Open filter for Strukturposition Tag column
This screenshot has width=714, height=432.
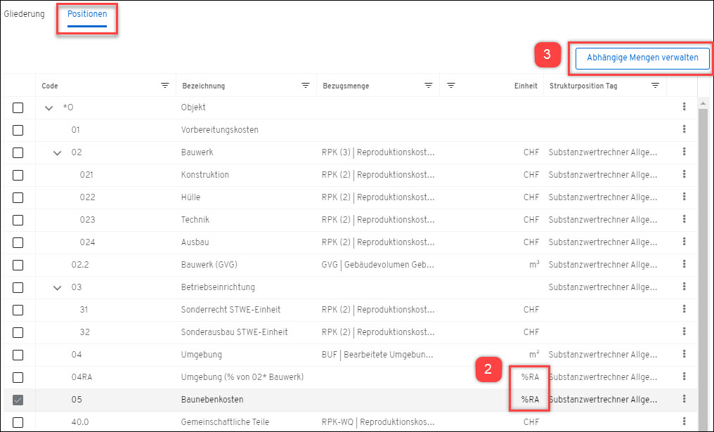tap(655, 86)
